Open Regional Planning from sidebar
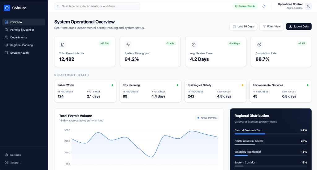 click(x=21, y=45)
